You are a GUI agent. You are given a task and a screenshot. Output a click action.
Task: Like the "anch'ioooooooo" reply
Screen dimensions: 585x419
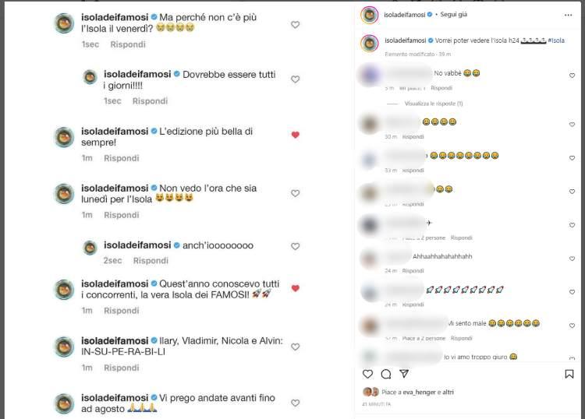coord(295,246)
